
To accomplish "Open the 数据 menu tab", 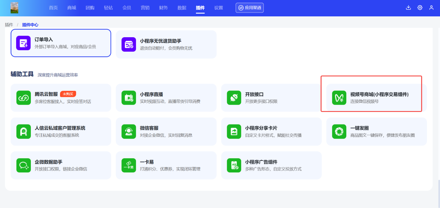I will 182,8.
